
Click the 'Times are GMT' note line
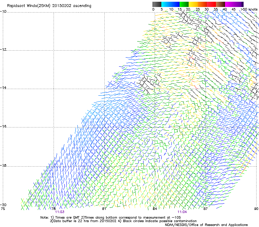click(x=111, y=218)
